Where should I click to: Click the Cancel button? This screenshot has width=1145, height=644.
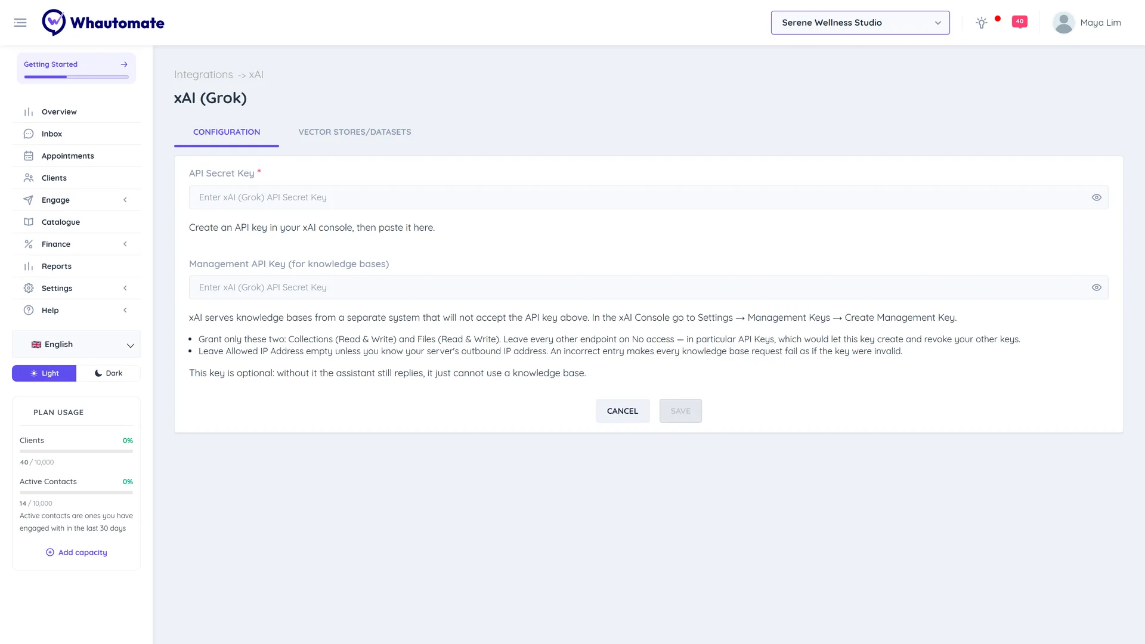point(623,411)
